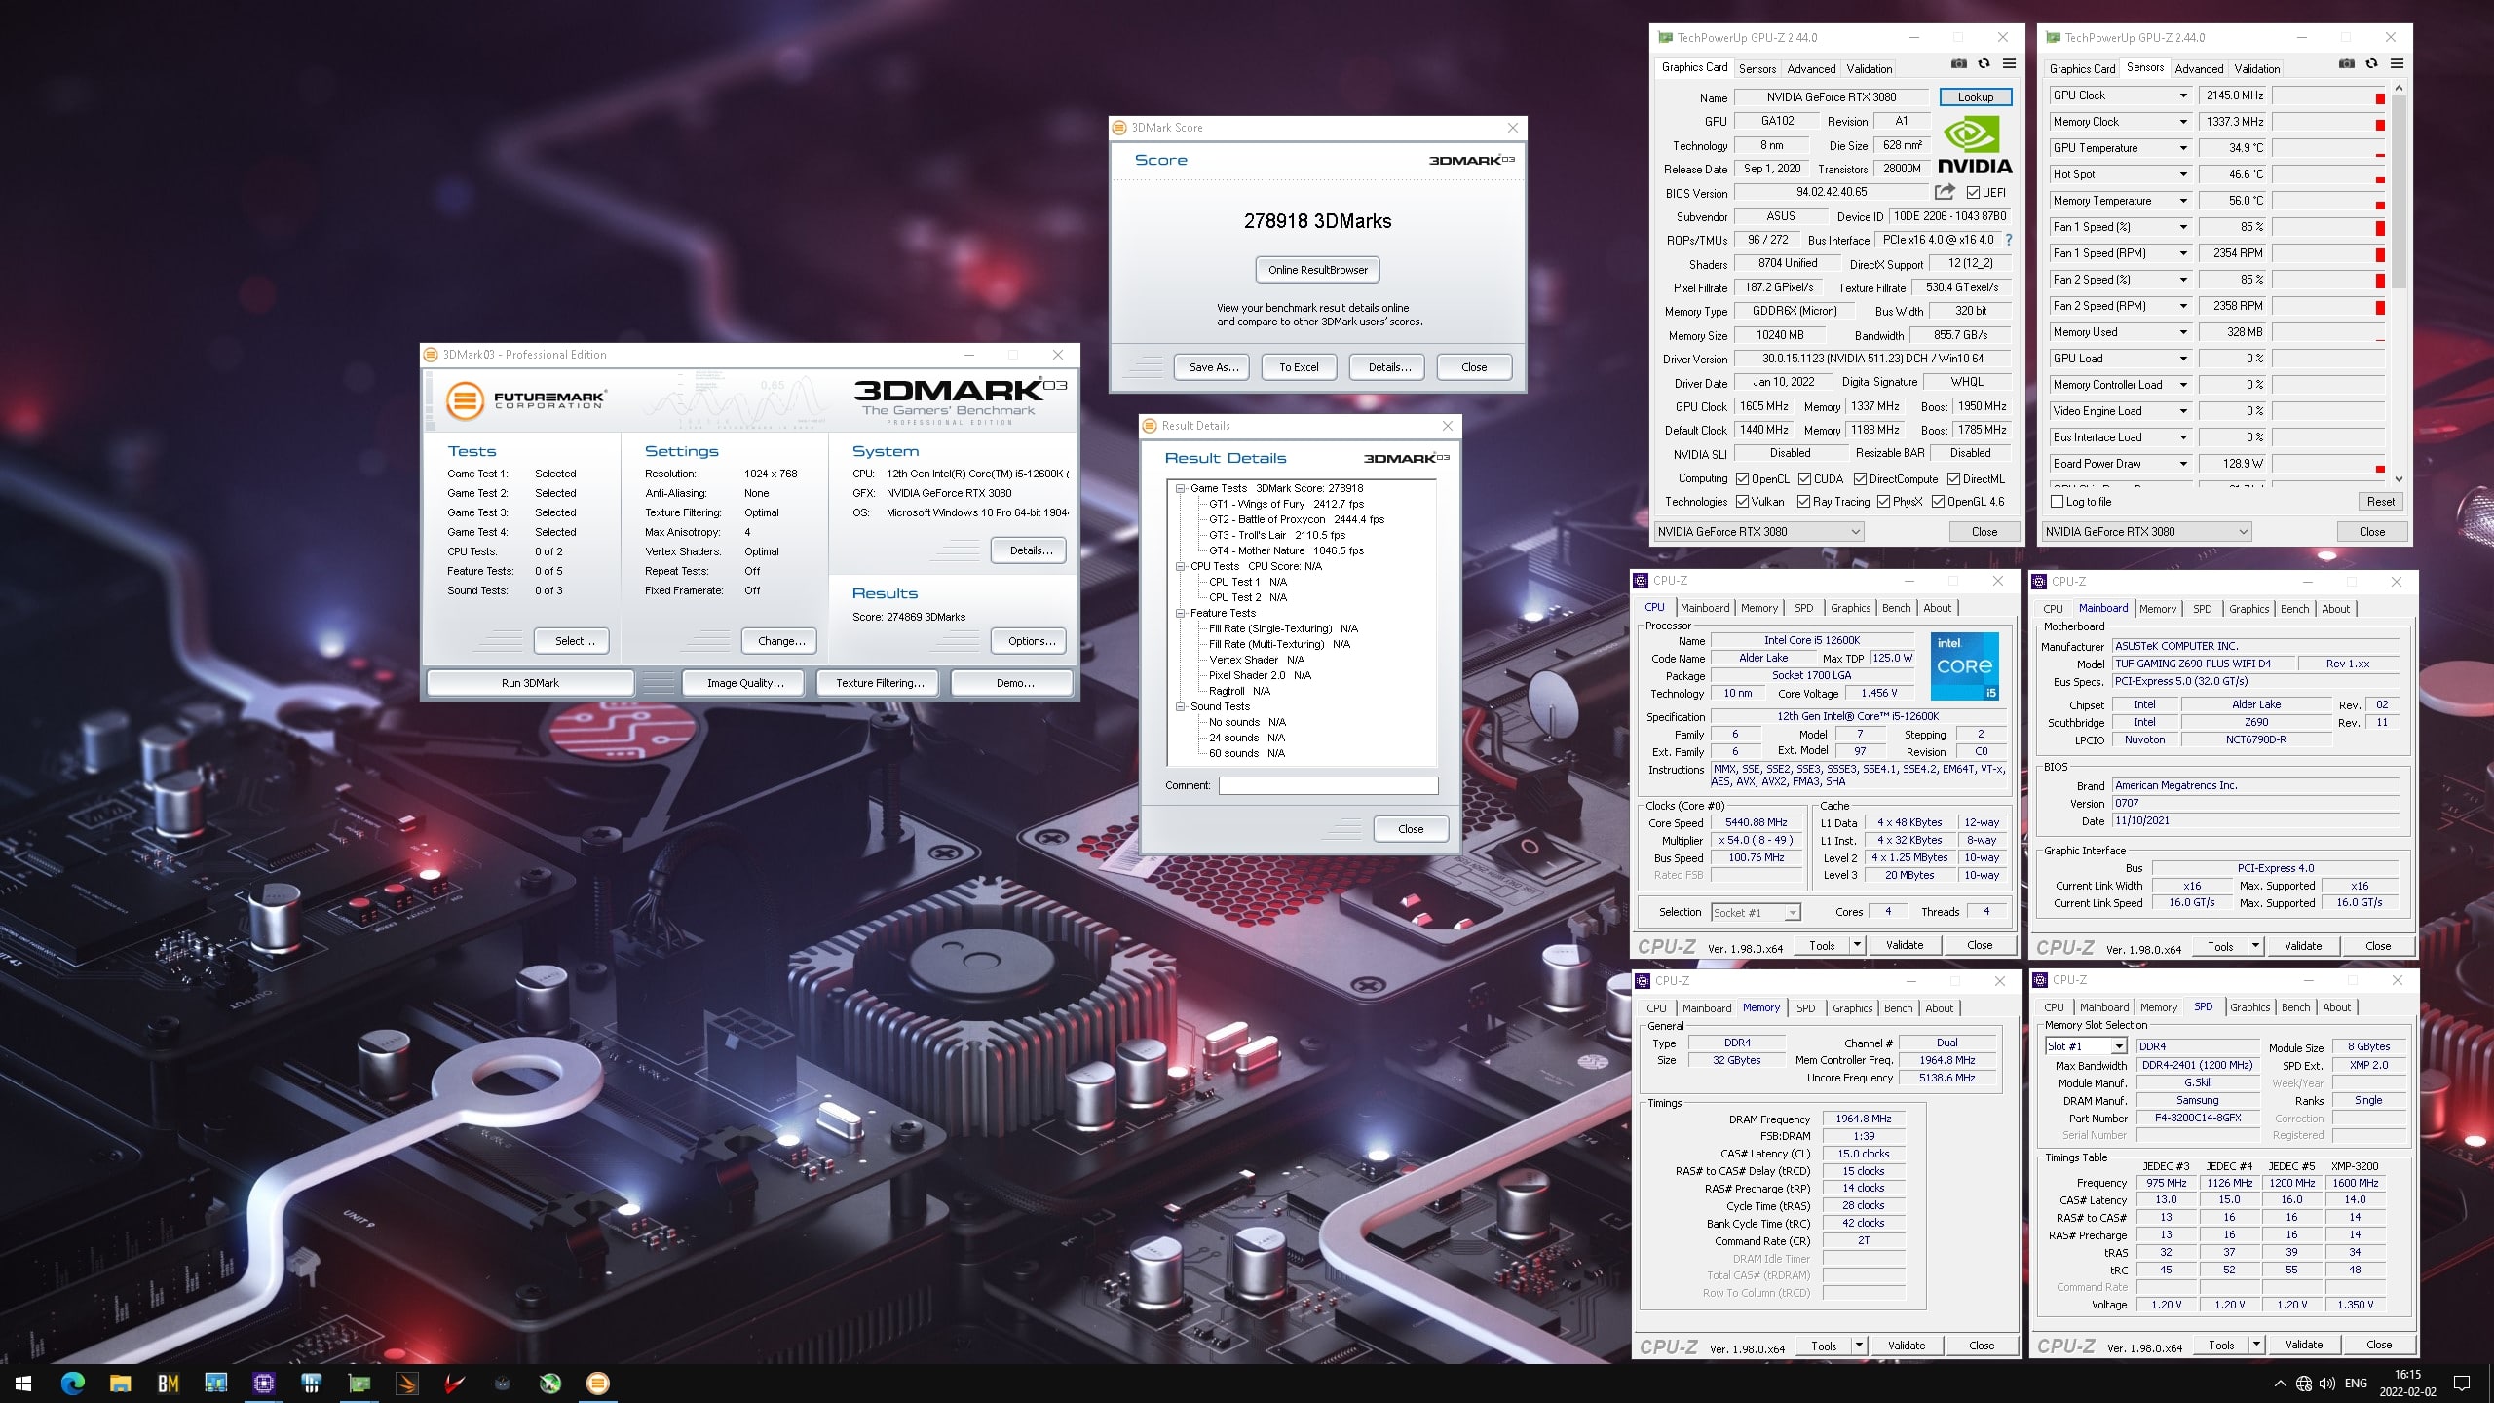Viewport: 2494px width, 1403px height.
Task: Toggle the DirectCompute checkbox
Action: tap(1860, 479)
